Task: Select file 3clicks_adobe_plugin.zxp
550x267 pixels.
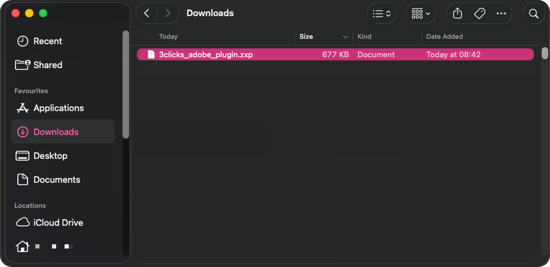Action: click(335, 55)
